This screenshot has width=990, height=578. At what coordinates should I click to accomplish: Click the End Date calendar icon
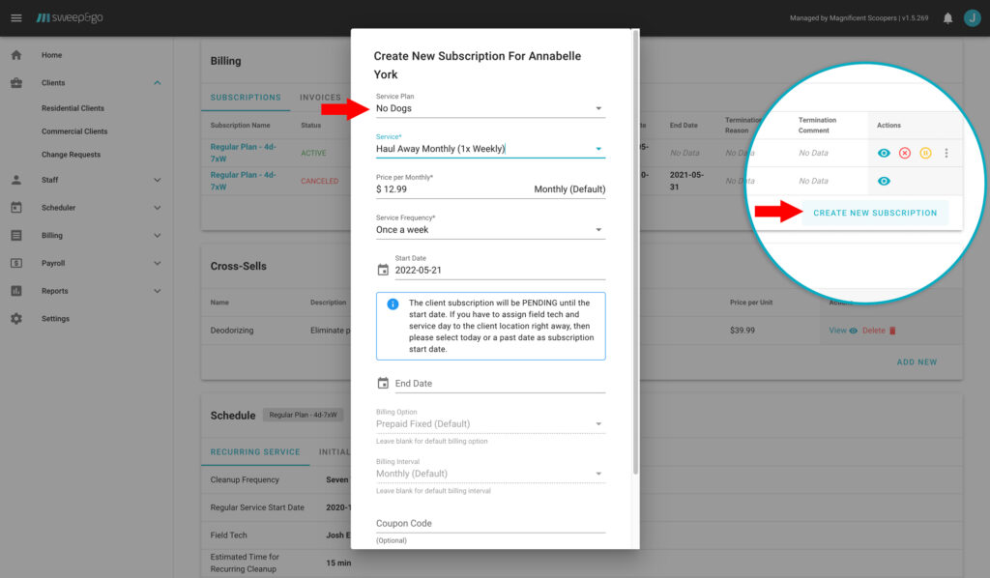point(384,381)
